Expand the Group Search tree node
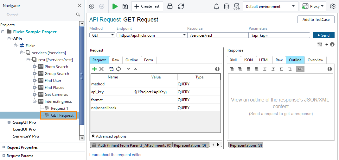This screenshot has height=160, width=339. coord(35,74)
